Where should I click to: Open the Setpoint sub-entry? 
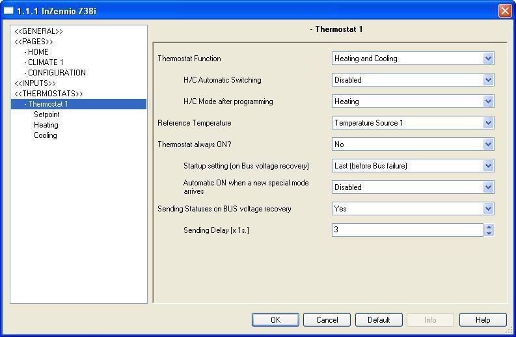pos(47,115)
